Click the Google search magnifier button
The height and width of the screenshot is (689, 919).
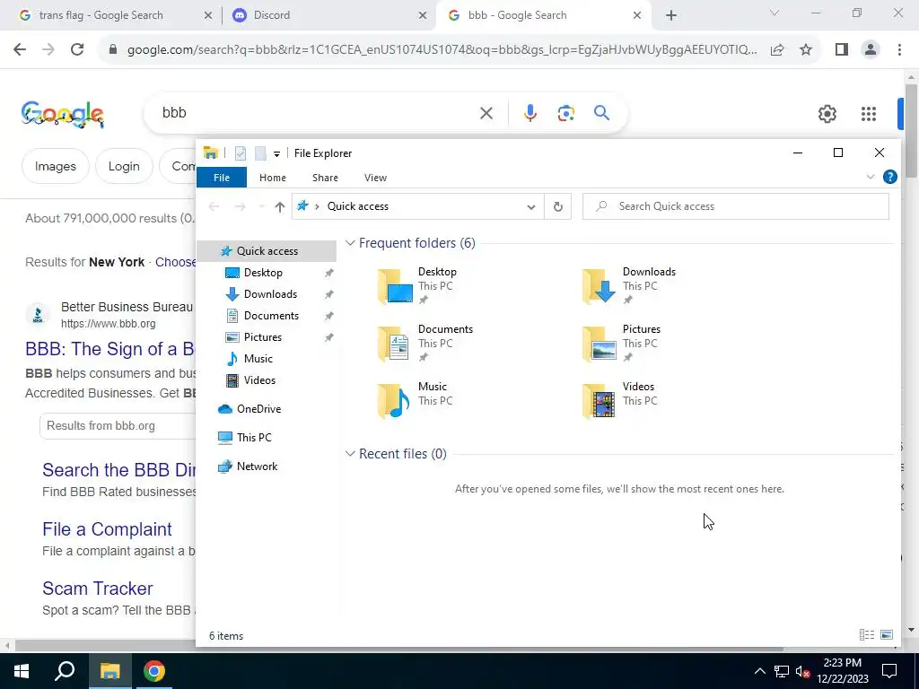[601, 112]
